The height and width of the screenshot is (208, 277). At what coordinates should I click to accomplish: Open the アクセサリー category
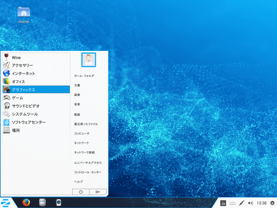pyautogui.click(x=36, y=65)
